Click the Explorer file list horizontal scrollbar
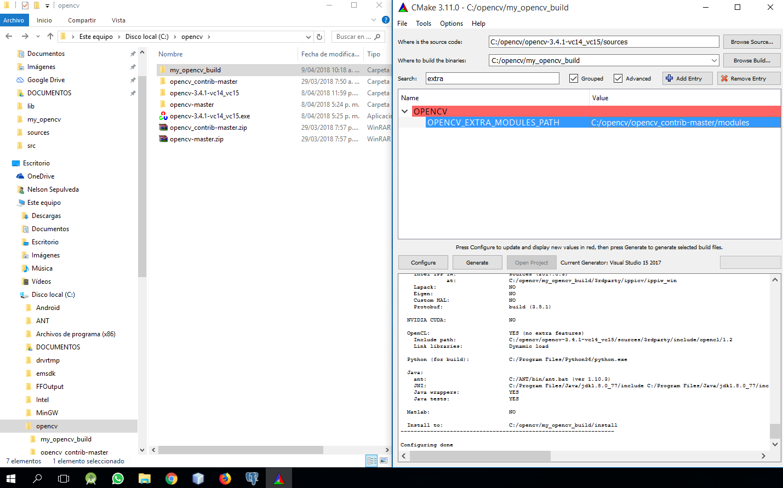Screen dimensions: 783x488 pyautogui.click(x=241, y=450)
